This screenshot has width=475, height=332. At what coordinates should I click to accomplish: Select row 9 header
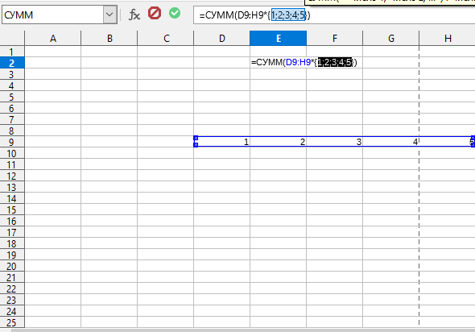(12, 142)
